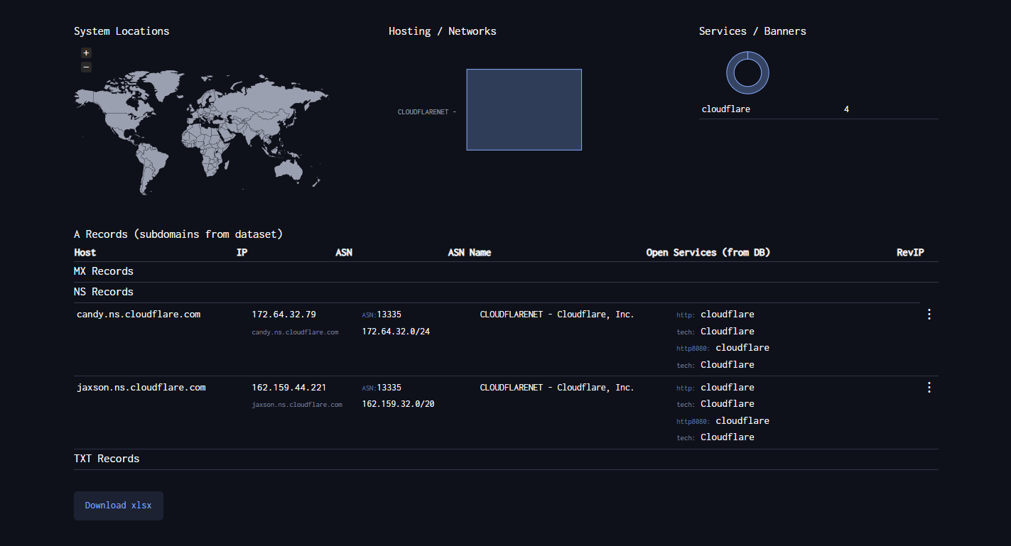Click the small reverse hostname under 172.64.32.79

(295, 332)
